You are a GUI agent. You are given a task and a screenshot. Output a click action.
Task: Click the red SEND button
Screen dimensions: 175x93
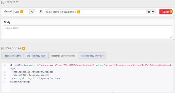[x=166, y=12]
